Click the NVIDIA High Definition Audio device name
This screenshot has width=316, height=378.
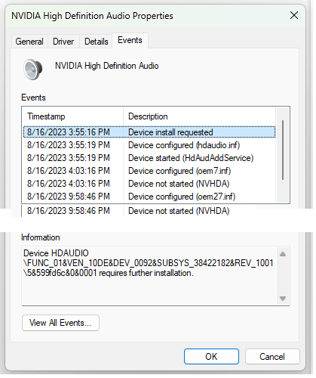tap(108, 67)
